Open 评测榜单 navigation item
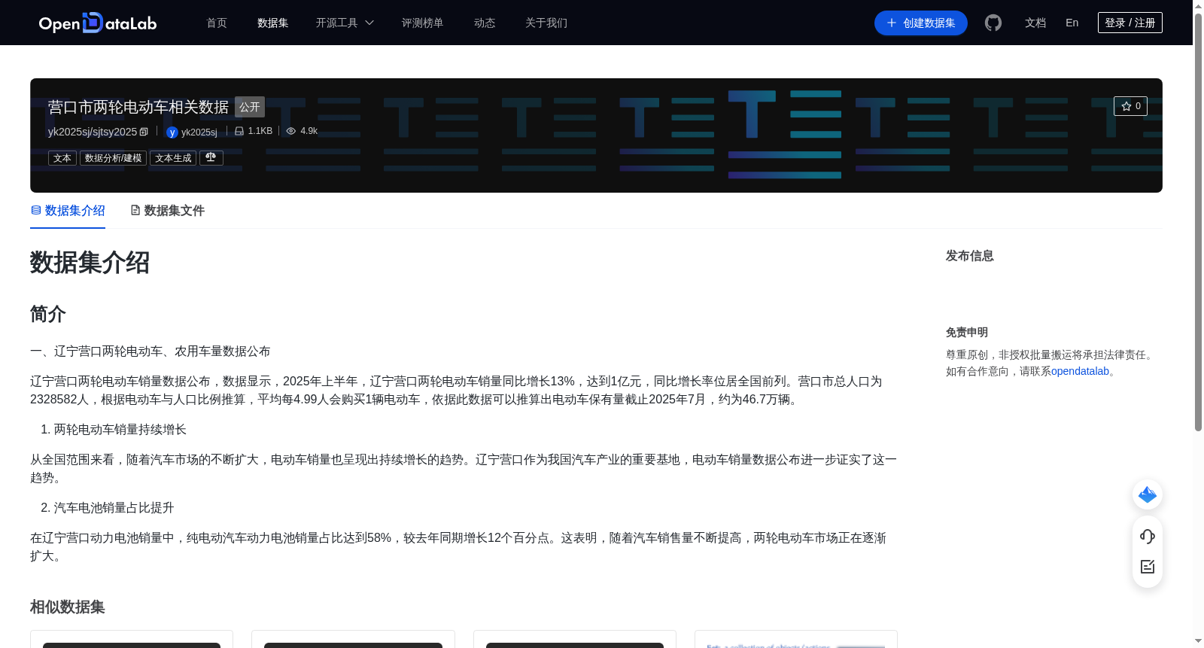The height and width of the screenshot is (648, 1204). tap(422, 23)
